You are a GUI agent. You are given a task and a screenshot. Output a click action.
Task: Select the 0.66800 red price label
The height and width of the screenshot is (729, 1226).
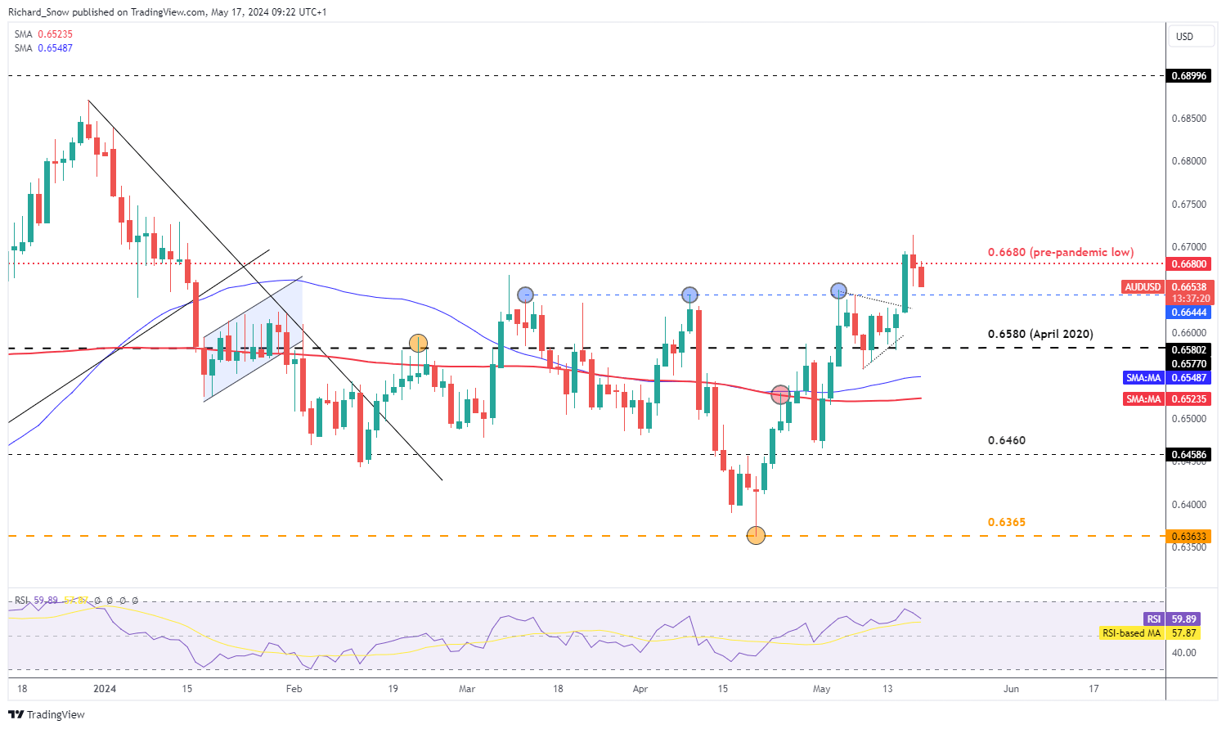(x=1190, y=264)
